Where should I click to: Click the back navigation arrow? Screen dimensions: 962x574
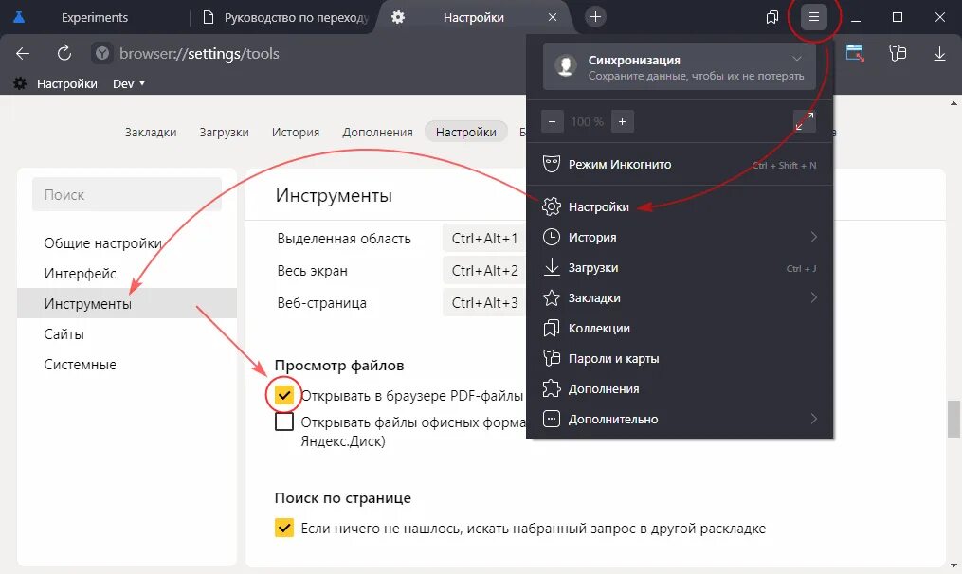pyautogui.click(x=23, y=53)
